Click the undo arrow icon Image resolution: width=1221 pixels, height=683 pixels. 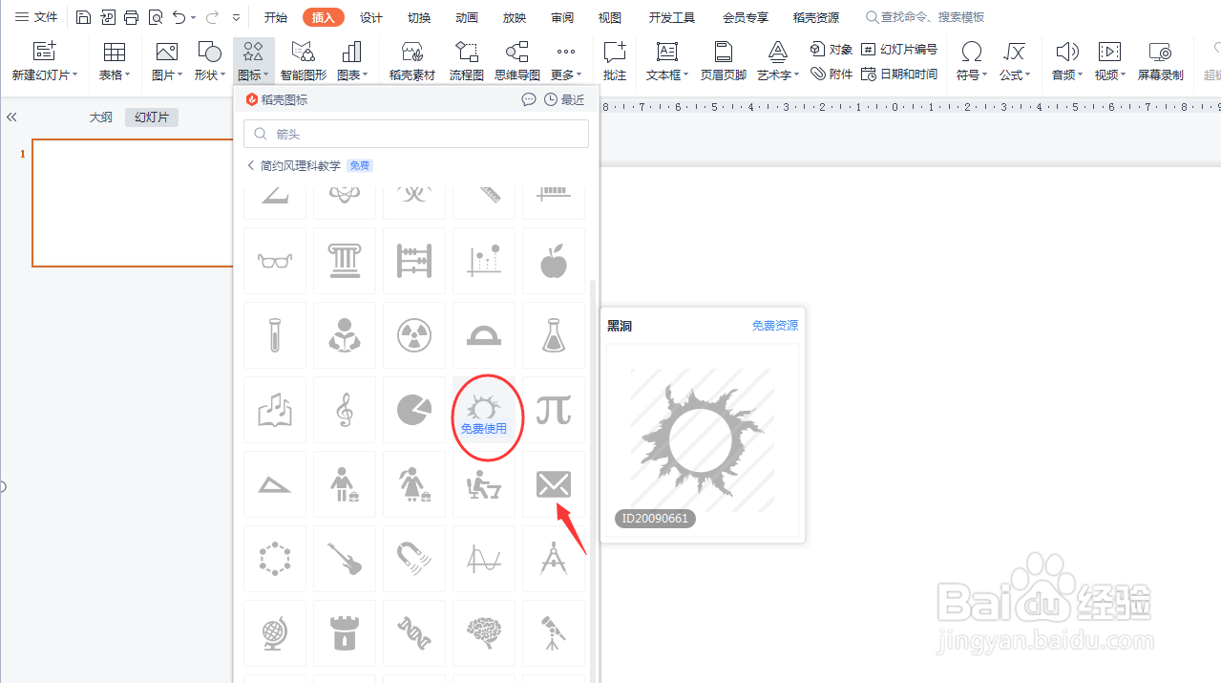coord(179,17)
